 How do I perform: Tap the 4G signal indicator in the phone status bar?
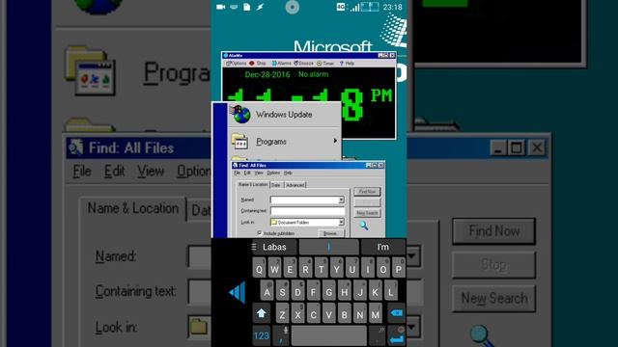pyautogui.click(x=341, y=7)
